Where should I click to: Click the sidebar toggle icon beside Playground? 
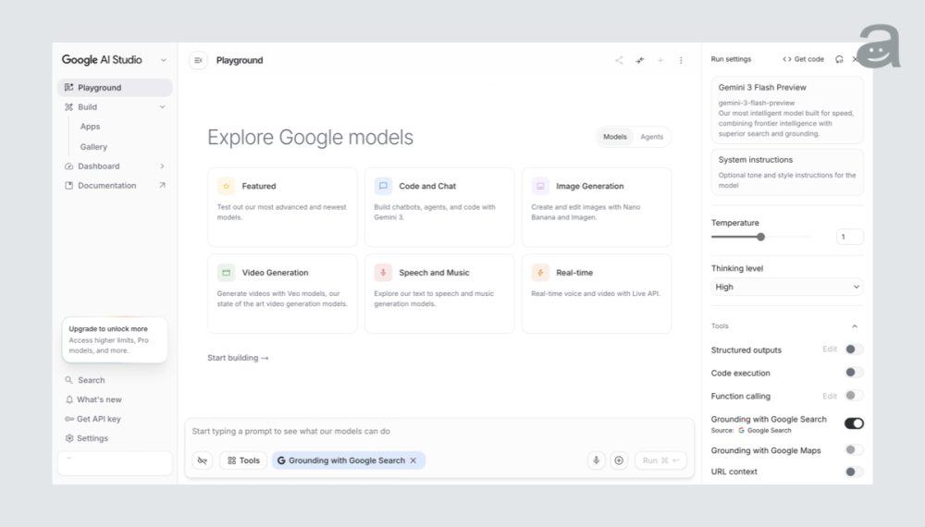198,60
